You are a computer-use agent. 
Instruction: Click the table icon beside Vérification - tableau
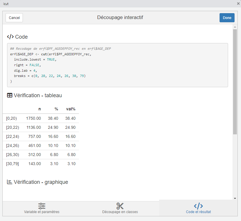point(10,95)
